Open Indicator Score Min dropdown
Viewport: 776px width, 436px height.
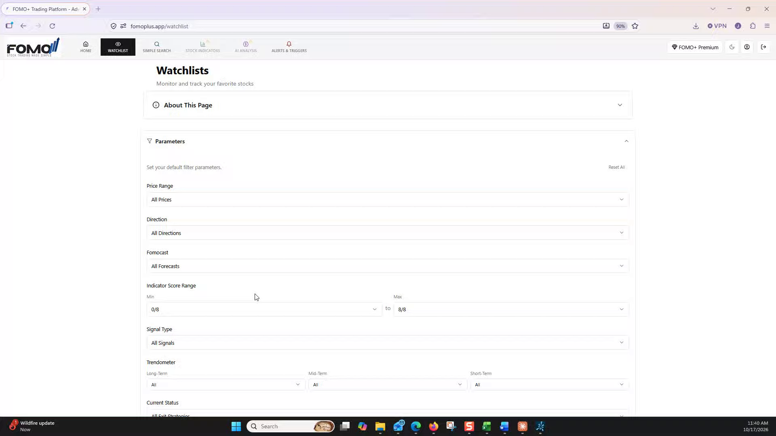264,309
